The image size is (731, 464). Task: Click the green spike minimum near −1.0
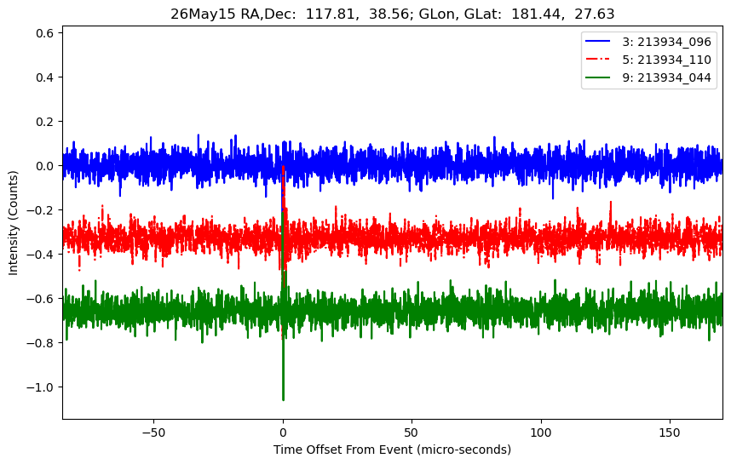tap(283, 398)
